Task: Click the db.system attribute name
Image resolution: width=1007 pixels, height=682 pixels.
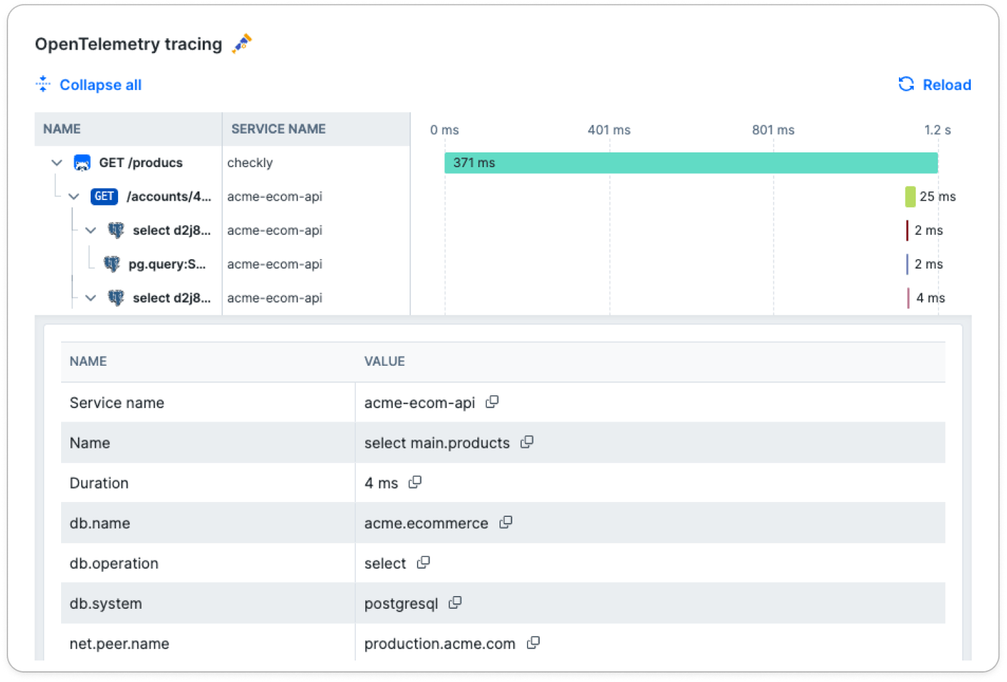Action: (x=106, y=603)
